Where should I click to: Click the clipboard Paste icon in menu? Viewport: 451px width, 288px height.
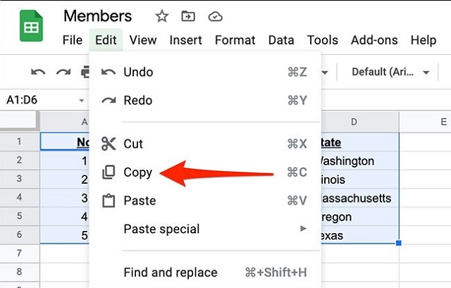[x=109, y=201]
